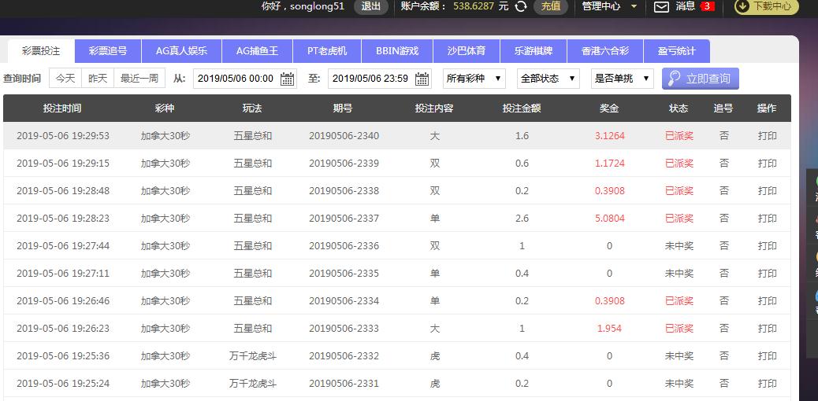Click the red message count badge 3
818x401 pixels.
[x=708, y=6]
